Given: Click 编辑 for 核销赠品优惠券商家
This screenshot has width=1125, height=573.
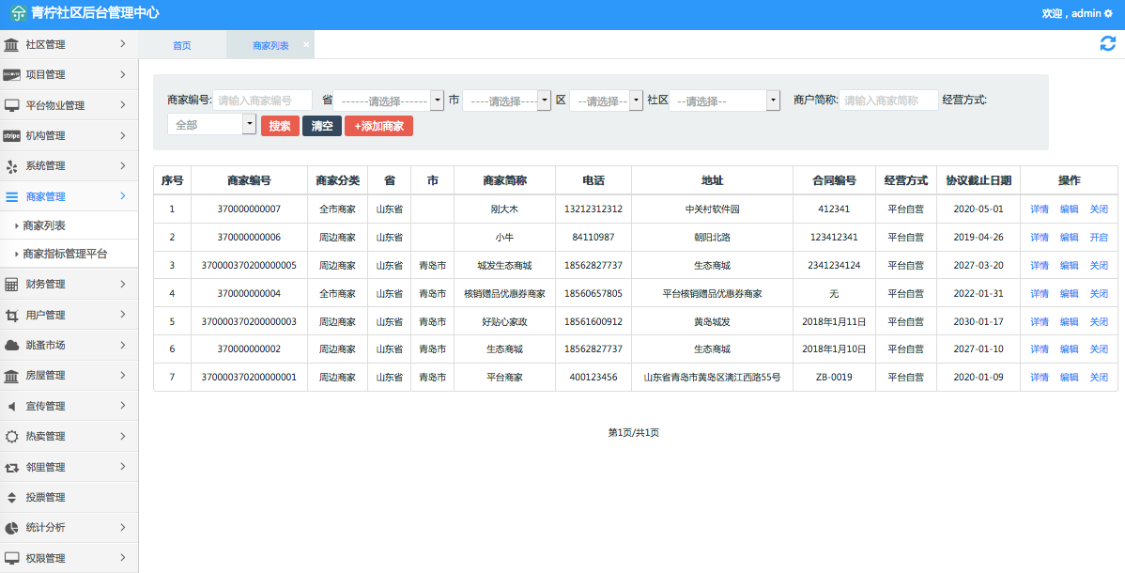Looking at the screenshot, I should pos(1069,293).
